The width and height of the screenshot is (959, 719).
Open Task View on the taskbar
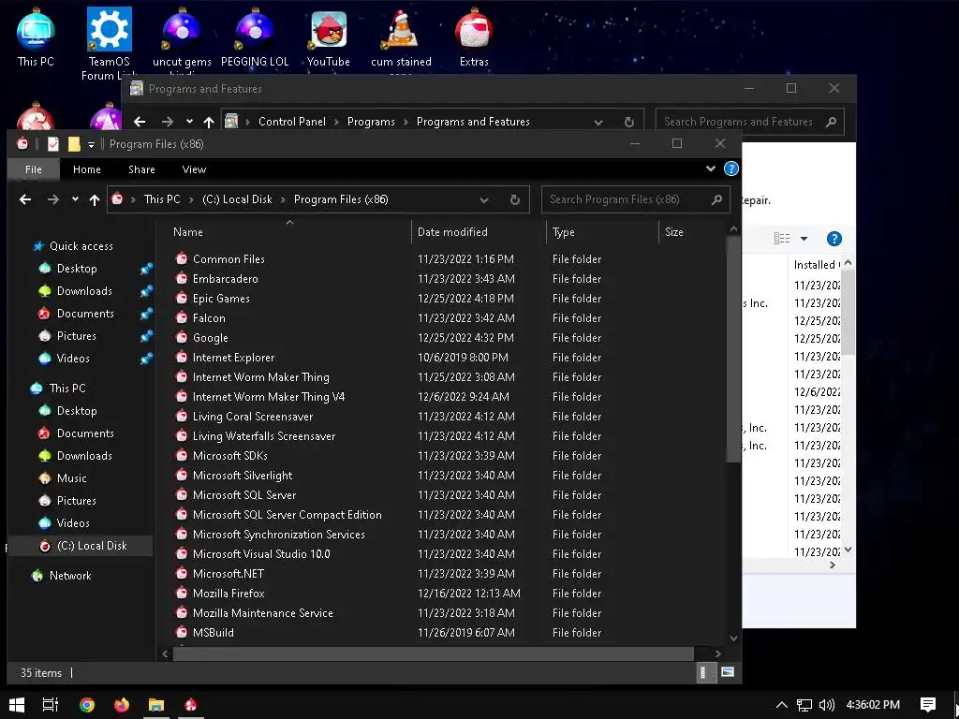point(51,704)
